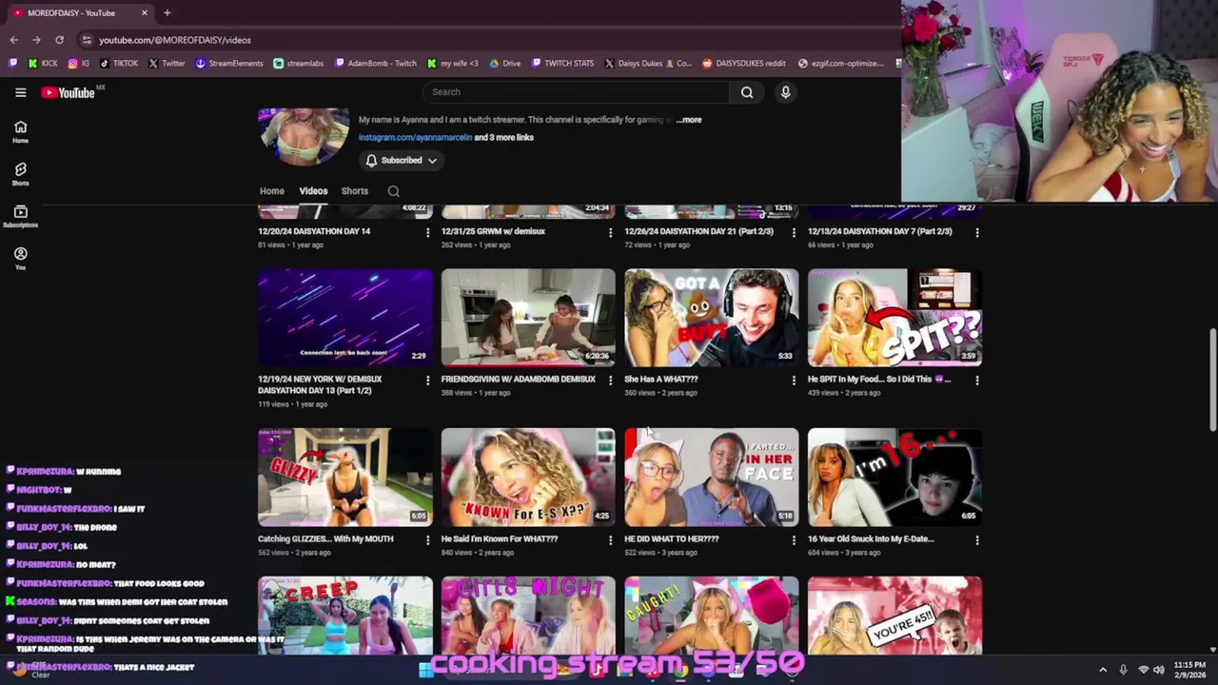Go forward in browser history
Screen dimensions: 1218x685
click(36, 40)
